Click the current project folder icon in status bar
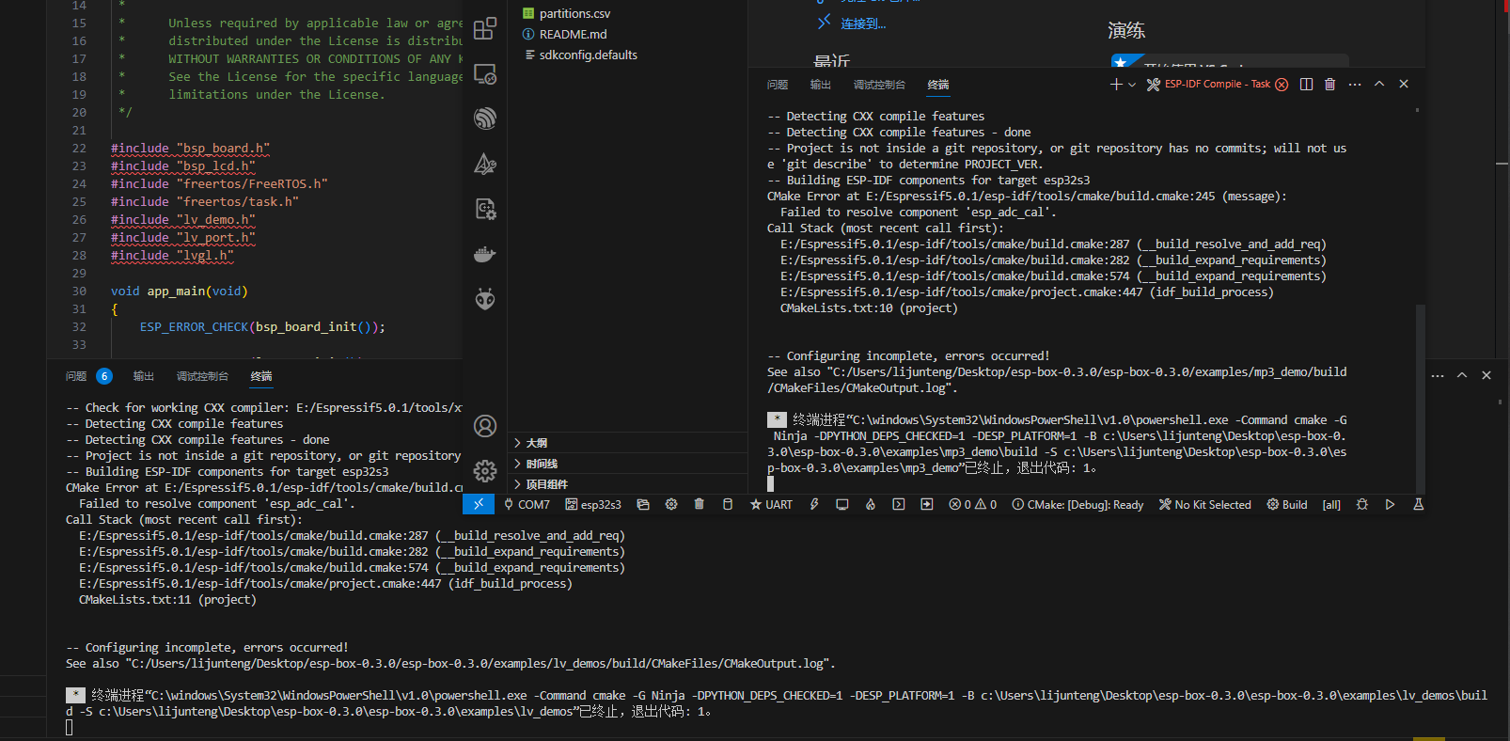 coord(643,505)
